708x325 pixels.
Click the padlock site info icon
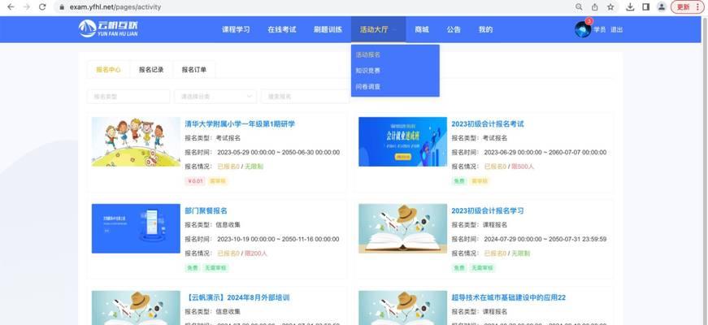[x=62, y=7]
